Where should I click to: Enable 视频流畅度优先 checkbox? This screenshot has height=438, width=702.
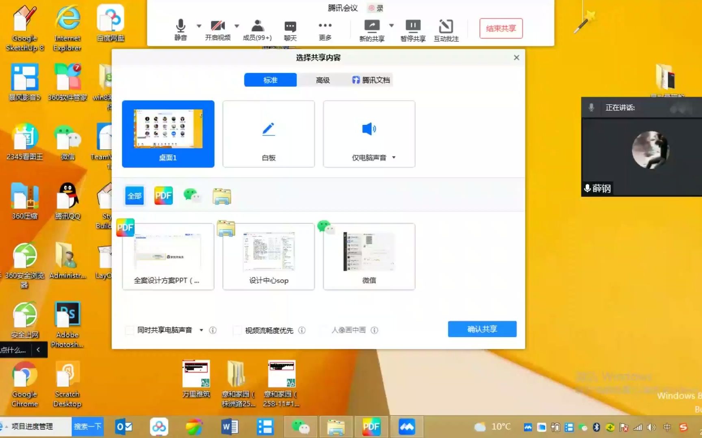pos(237,330)
